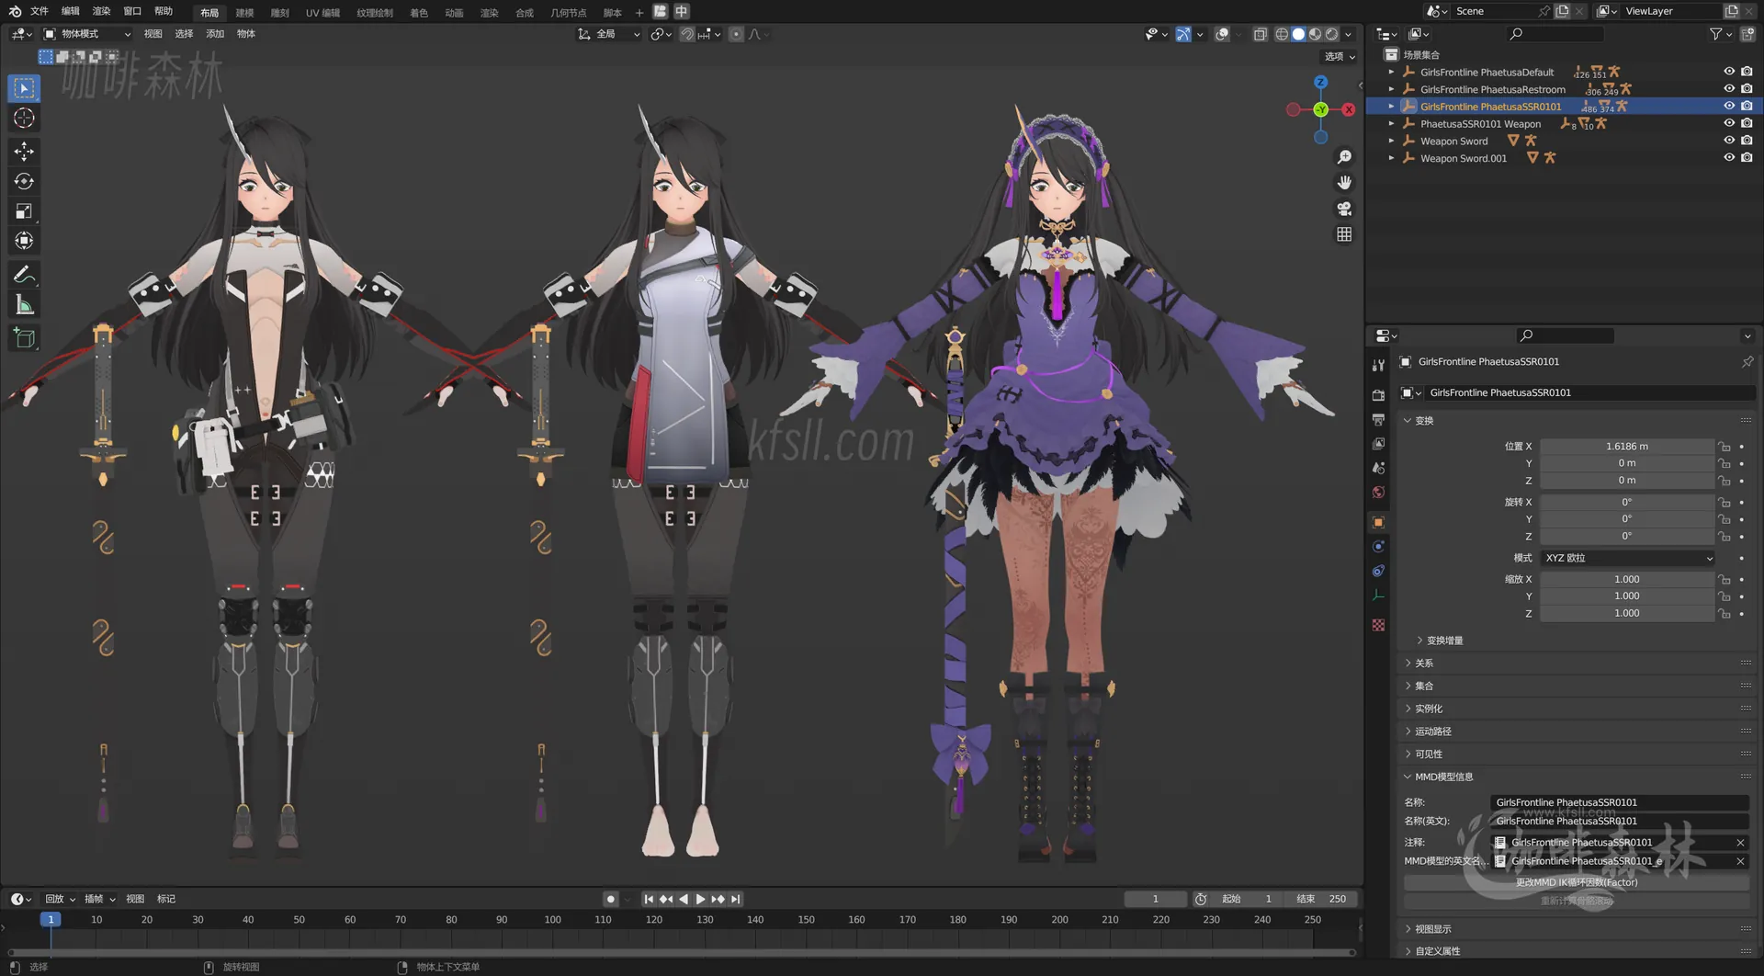Expand the GirlsFrontline PhaetusaSSR0101 collection
Viewport: 1764px width, 976px height.
1391,106
